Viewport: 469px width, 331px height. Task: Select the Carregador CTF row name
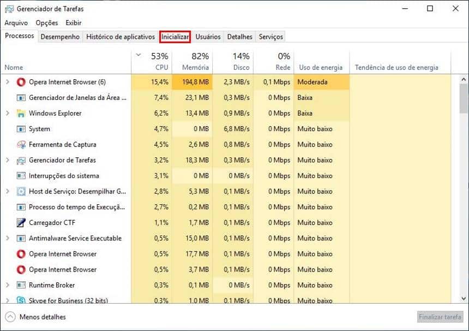point(52,222)
